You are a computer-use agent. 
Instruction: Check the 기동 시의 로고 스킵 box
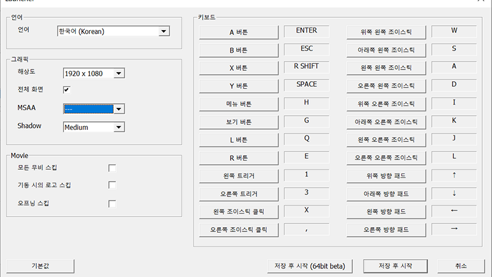click(112, 185)
